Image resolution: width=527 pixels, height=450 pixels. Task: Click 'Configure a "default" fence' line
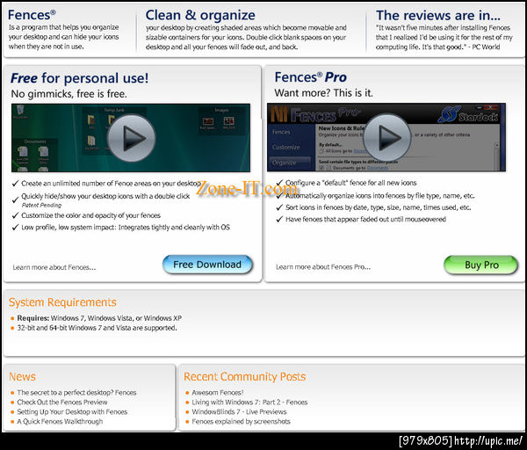pyautogui.click(x=350, y=183)
